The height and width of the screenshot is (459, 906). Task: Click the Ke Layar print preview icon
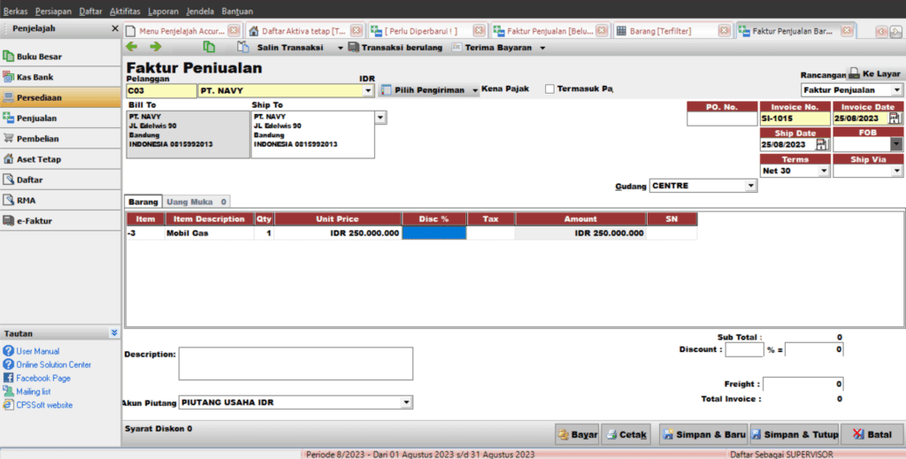coord(854,73)
